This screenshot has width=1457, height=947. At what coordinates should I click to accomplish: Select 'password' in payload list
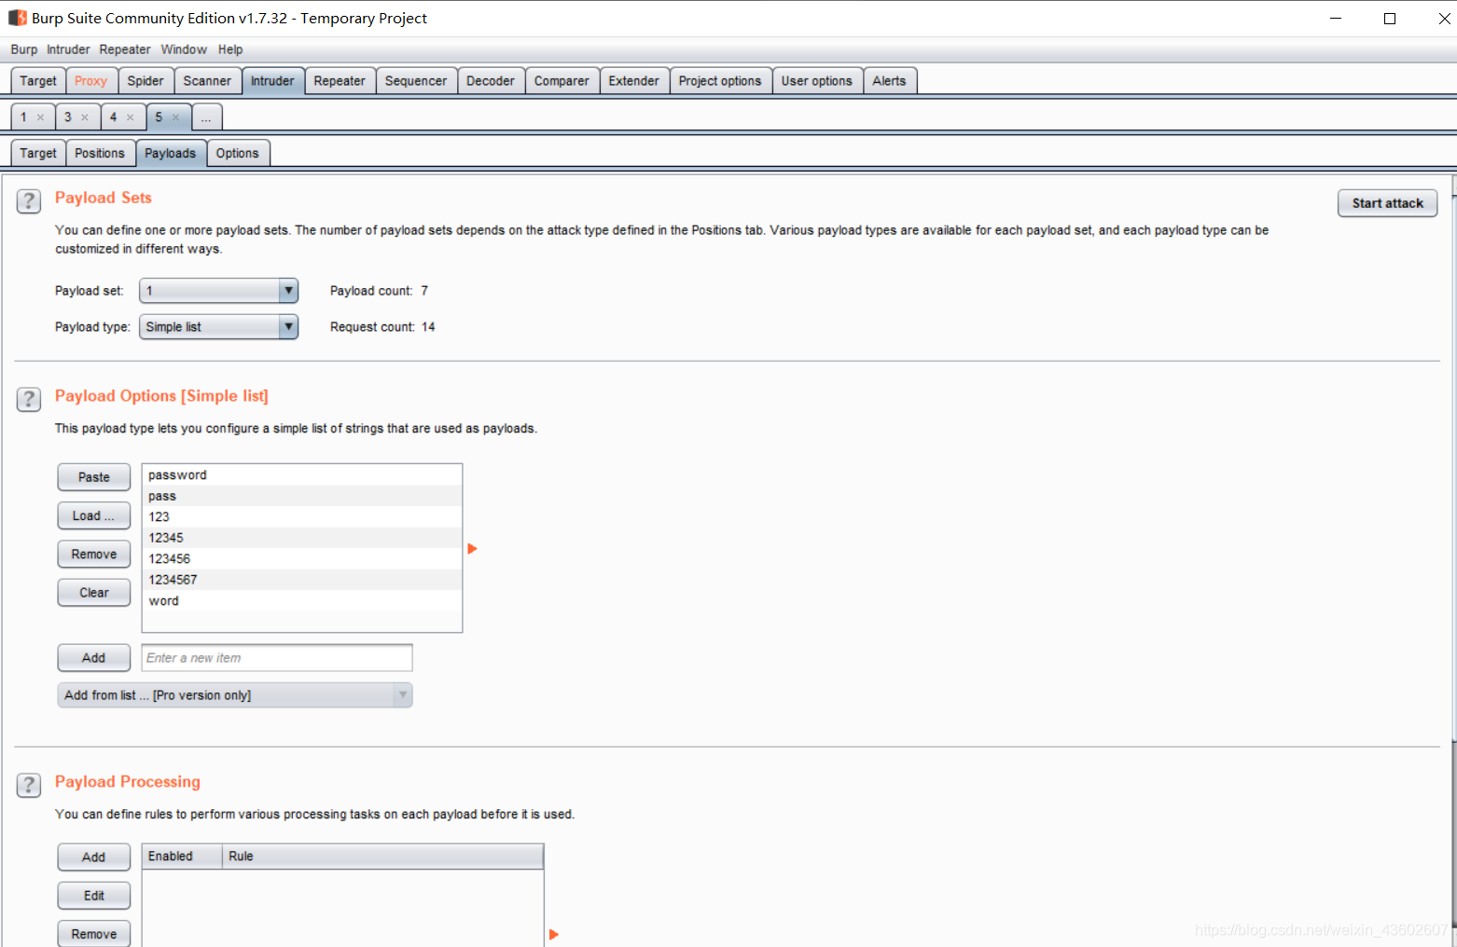pyautogui.click(x=302, y=475)
